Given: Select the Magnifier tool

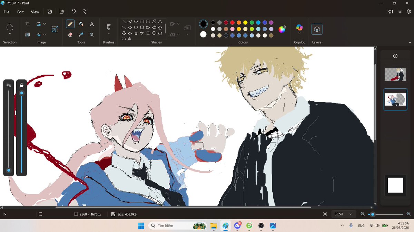Looking at the screenshot, I should point(92,34).
